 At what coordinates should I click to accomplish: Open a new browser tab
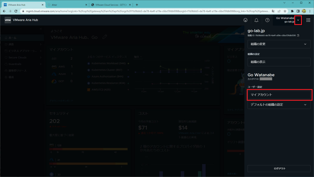coord(137,5)
